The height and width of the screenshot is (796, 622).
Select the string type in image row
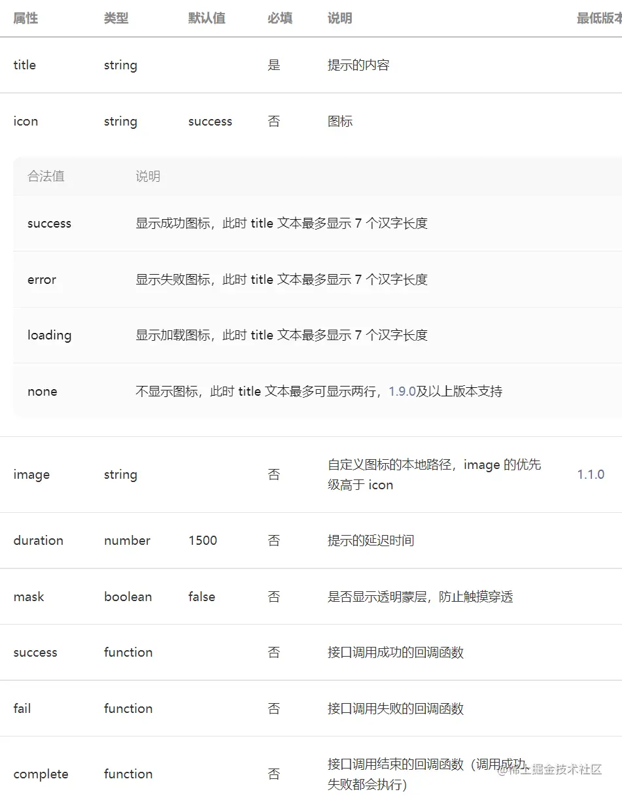click(120, 475)
